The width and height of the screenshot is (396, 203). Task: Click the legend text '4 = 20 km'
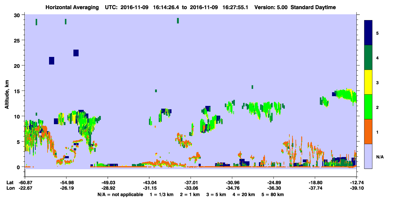[x=243, y=194]
